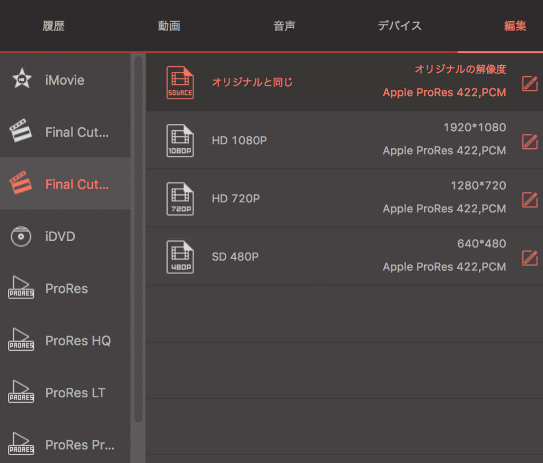Click the 720P file preset icon
The image size is (543, 463).
tap(180, 199)
